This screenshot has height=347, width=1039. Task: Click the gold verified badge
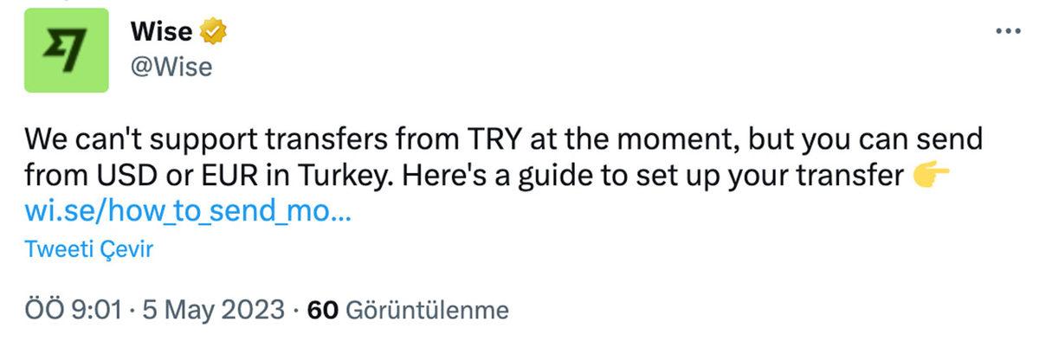click(214, 34)
